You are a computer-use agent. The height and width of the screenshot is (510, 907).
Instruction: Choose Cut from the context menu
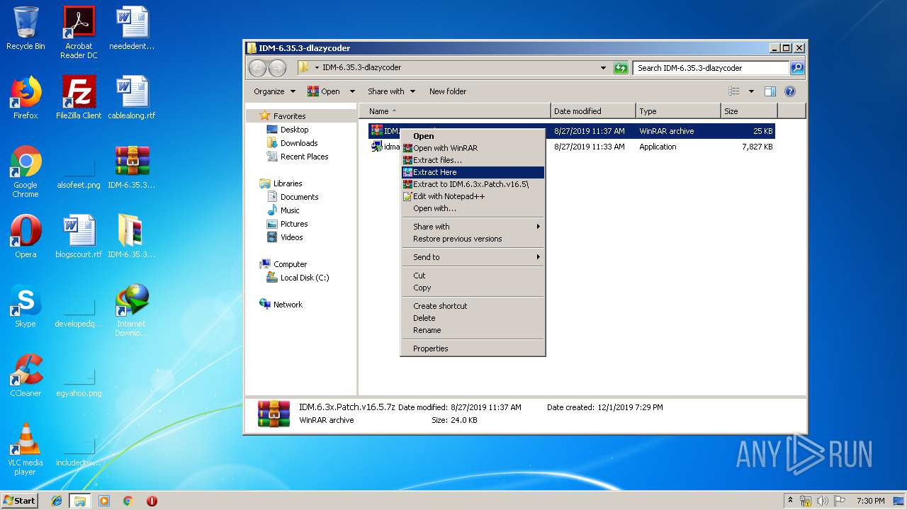click(473, 276)
